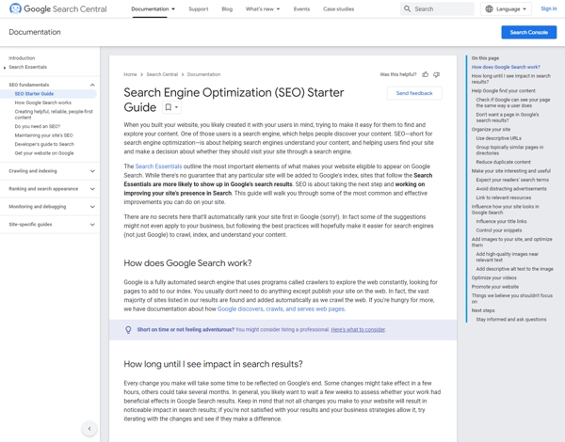Open Creating helpful, reliable, people-first content
The width and height of the screenshot is (565, 442).
tap(54, 115)
